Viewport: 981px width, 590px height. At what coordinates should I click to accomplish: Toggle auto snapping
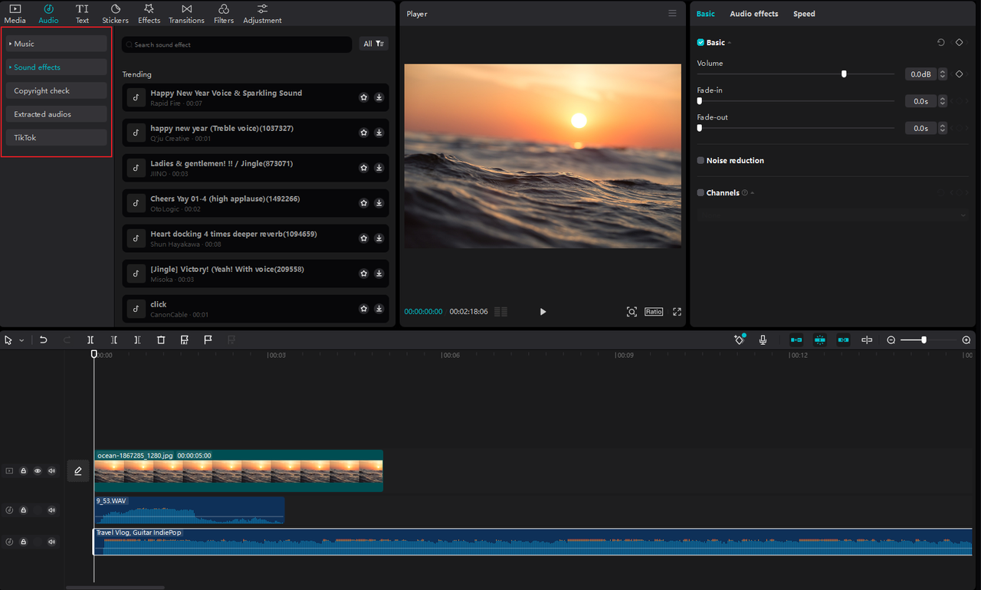(820, 339)
